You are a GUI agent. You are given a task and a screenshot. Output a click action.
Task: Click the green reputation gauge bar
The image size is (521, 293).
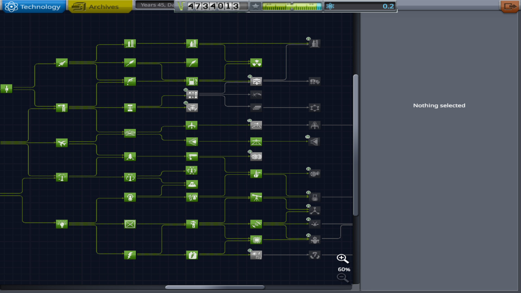coord(292,6)
